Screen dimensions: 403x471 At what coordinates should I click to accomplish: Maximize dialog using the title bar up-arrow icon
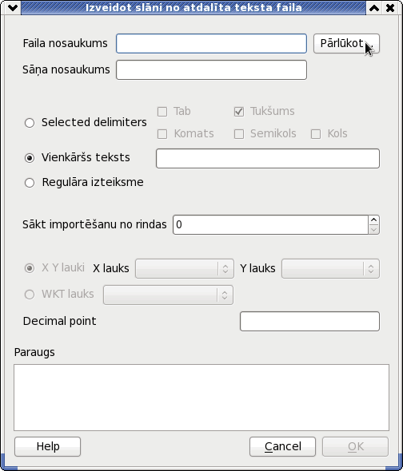coord(374,8)
